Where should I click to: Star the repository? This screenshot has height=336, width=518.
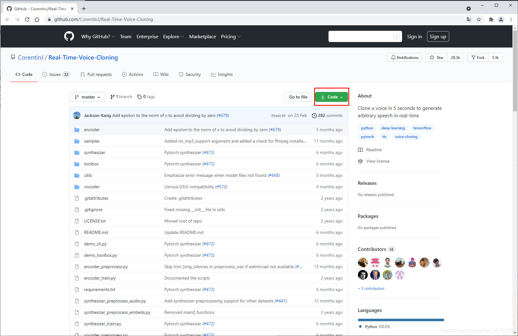coord(436,57)
